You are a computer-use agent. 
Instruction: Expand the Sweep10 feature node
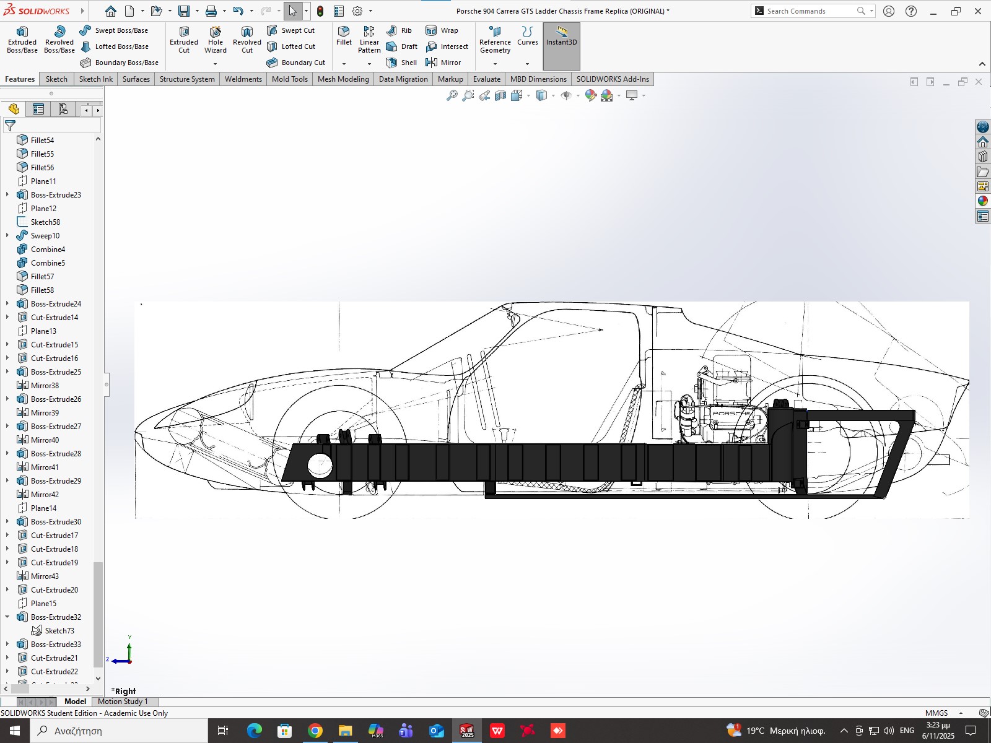click(x=7, y=235)
